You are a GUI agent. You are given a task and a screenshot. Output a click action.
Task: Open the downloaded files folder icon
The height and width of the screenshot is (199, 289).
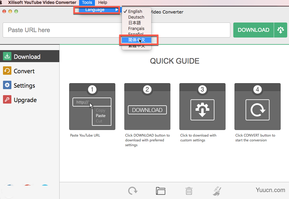(x=161, y=191)
